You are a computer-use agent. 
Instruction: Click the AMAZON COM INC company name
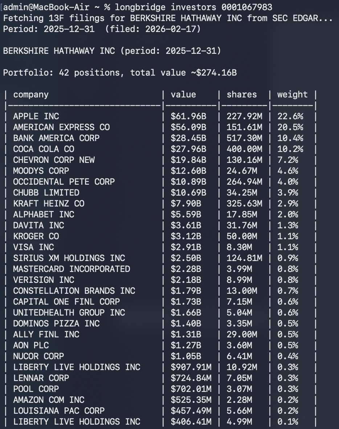point(49,400)
